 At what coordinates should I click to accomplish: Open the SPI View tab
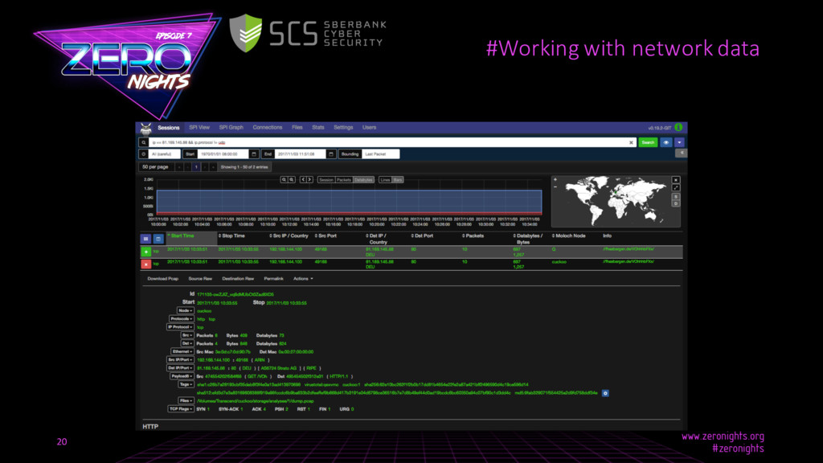click(199, 128)
